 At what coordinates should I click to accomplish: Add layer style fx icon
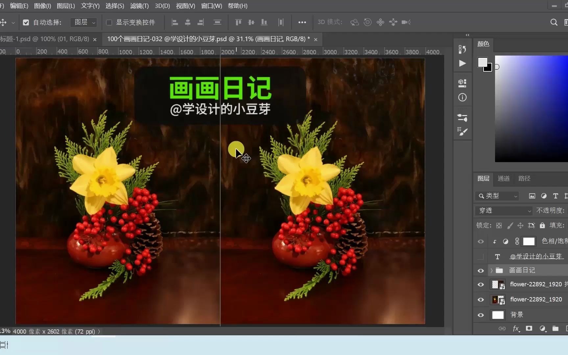(516, 328)
